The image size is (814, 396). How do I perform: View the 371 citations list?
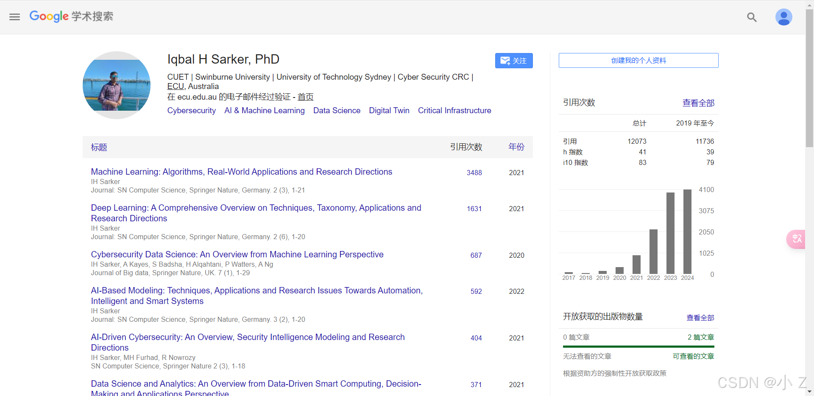coord(476,385)
